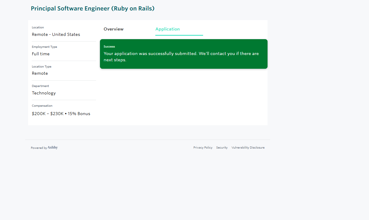Select the Application tab

point(168,29)
